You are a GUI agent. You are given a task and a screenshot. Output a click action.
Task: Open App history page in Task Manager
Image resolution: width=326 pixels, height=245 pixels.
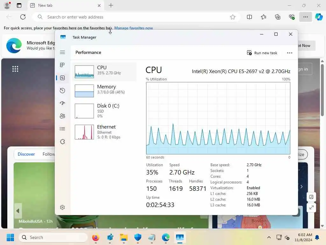[x=62, y=91]
